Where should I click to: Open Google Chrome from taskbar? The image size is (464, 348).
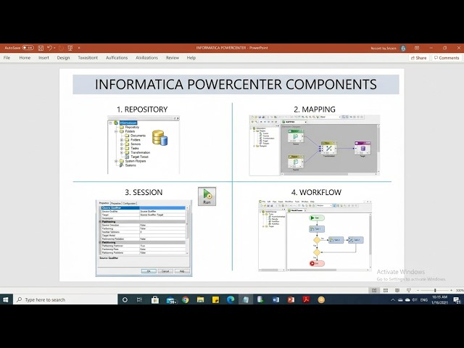(x=186, y=299)
